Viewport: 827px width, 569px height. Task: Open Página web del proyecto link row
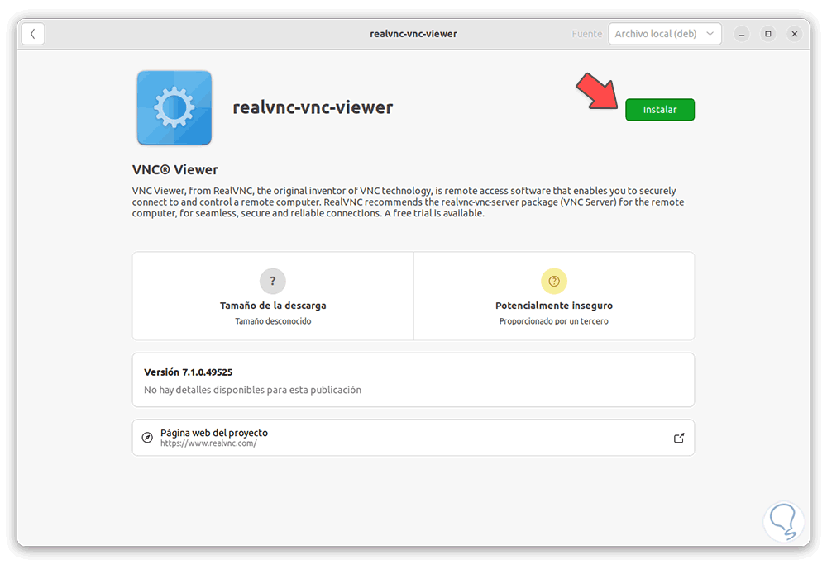[413, 438]
